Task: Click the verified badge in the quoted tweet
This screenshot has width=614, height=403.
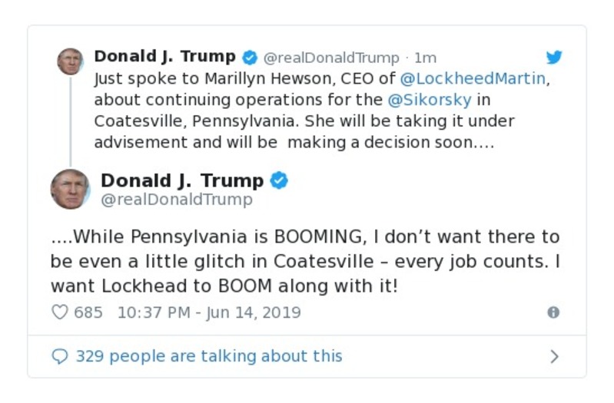Action: coord(250,57)
